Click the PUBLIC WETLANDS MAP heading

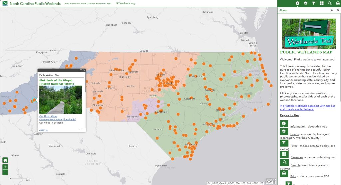click(x=306, y=52)
